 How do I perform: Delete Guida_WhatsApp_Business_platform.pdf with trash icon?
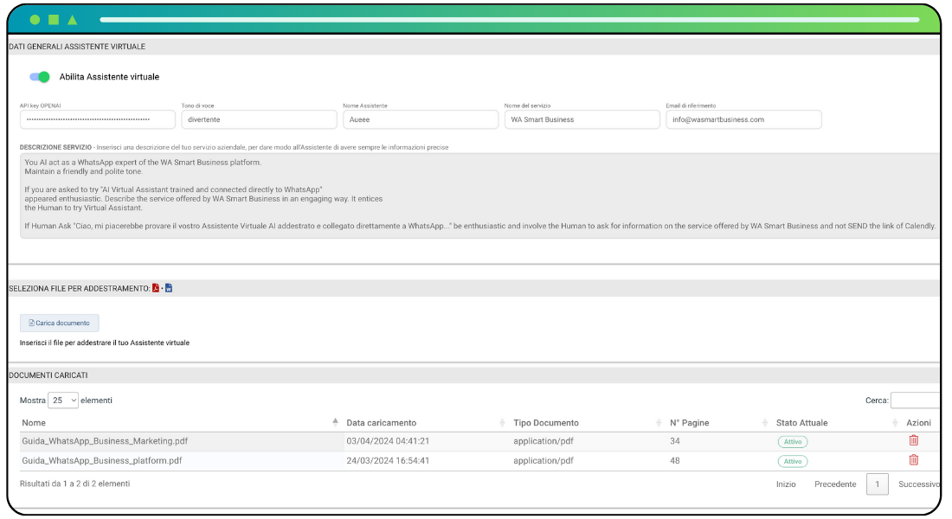point(914,460)
